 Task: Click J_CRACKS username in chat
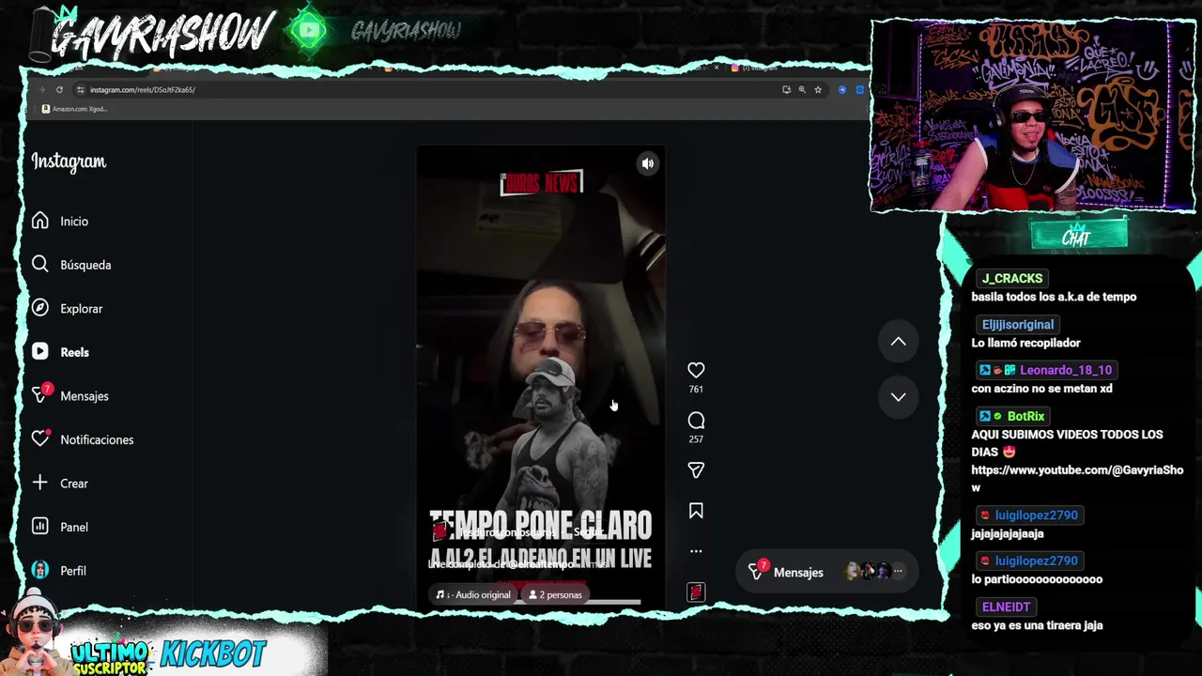click(1012, 279)
